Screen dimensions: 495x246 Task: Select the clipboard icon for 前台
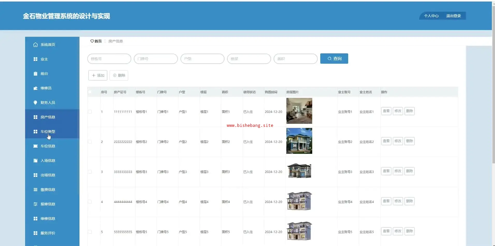tap(35, 74)
